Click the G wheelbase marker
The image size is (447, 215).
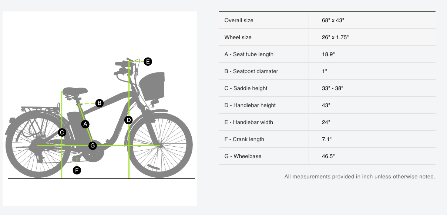click(x=93, y=146)
